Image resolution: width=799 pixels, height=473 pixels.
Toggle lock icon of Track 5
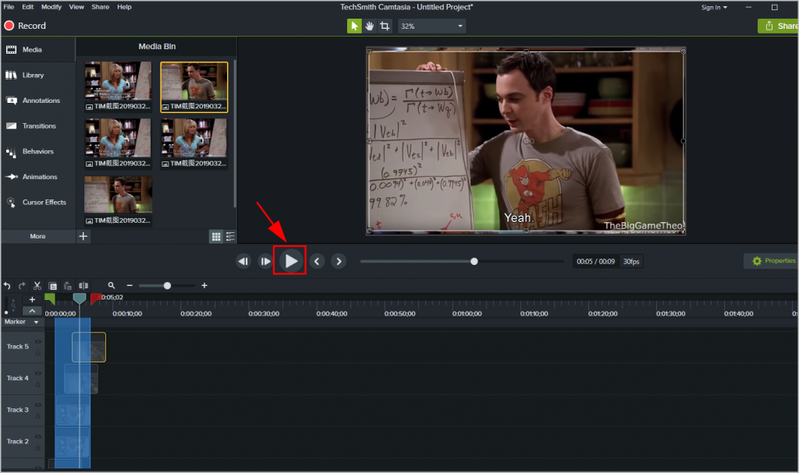click(x=38, y=352)
